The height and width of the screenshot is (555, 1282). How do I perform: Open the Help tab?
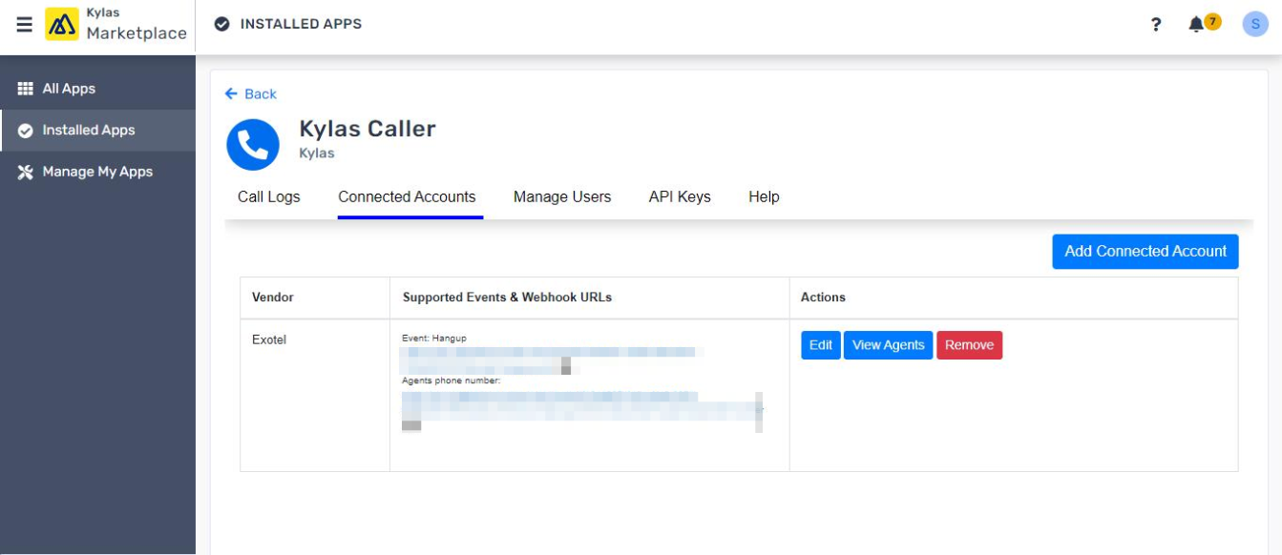pyautogui.click(x=764, y=197)
